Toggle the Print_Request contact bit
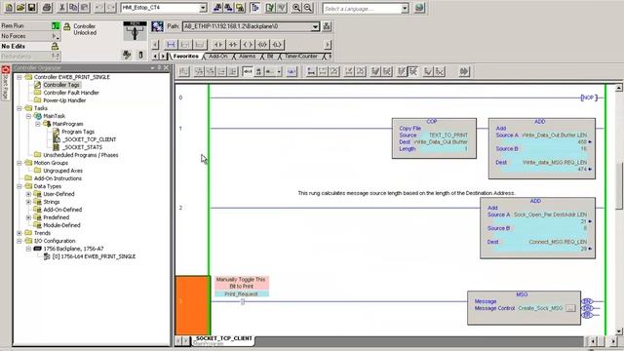The width and height of the screenshot is (624, 351). coord(243,301)
